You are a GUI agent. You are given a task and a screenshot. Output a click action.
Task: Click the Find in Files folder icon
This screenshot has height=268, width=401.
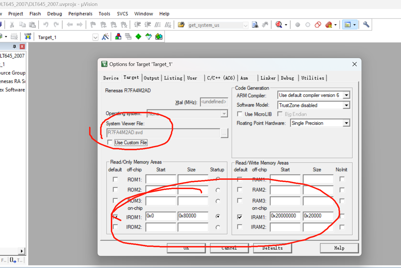pyautogui.click(x=181, y=25)
